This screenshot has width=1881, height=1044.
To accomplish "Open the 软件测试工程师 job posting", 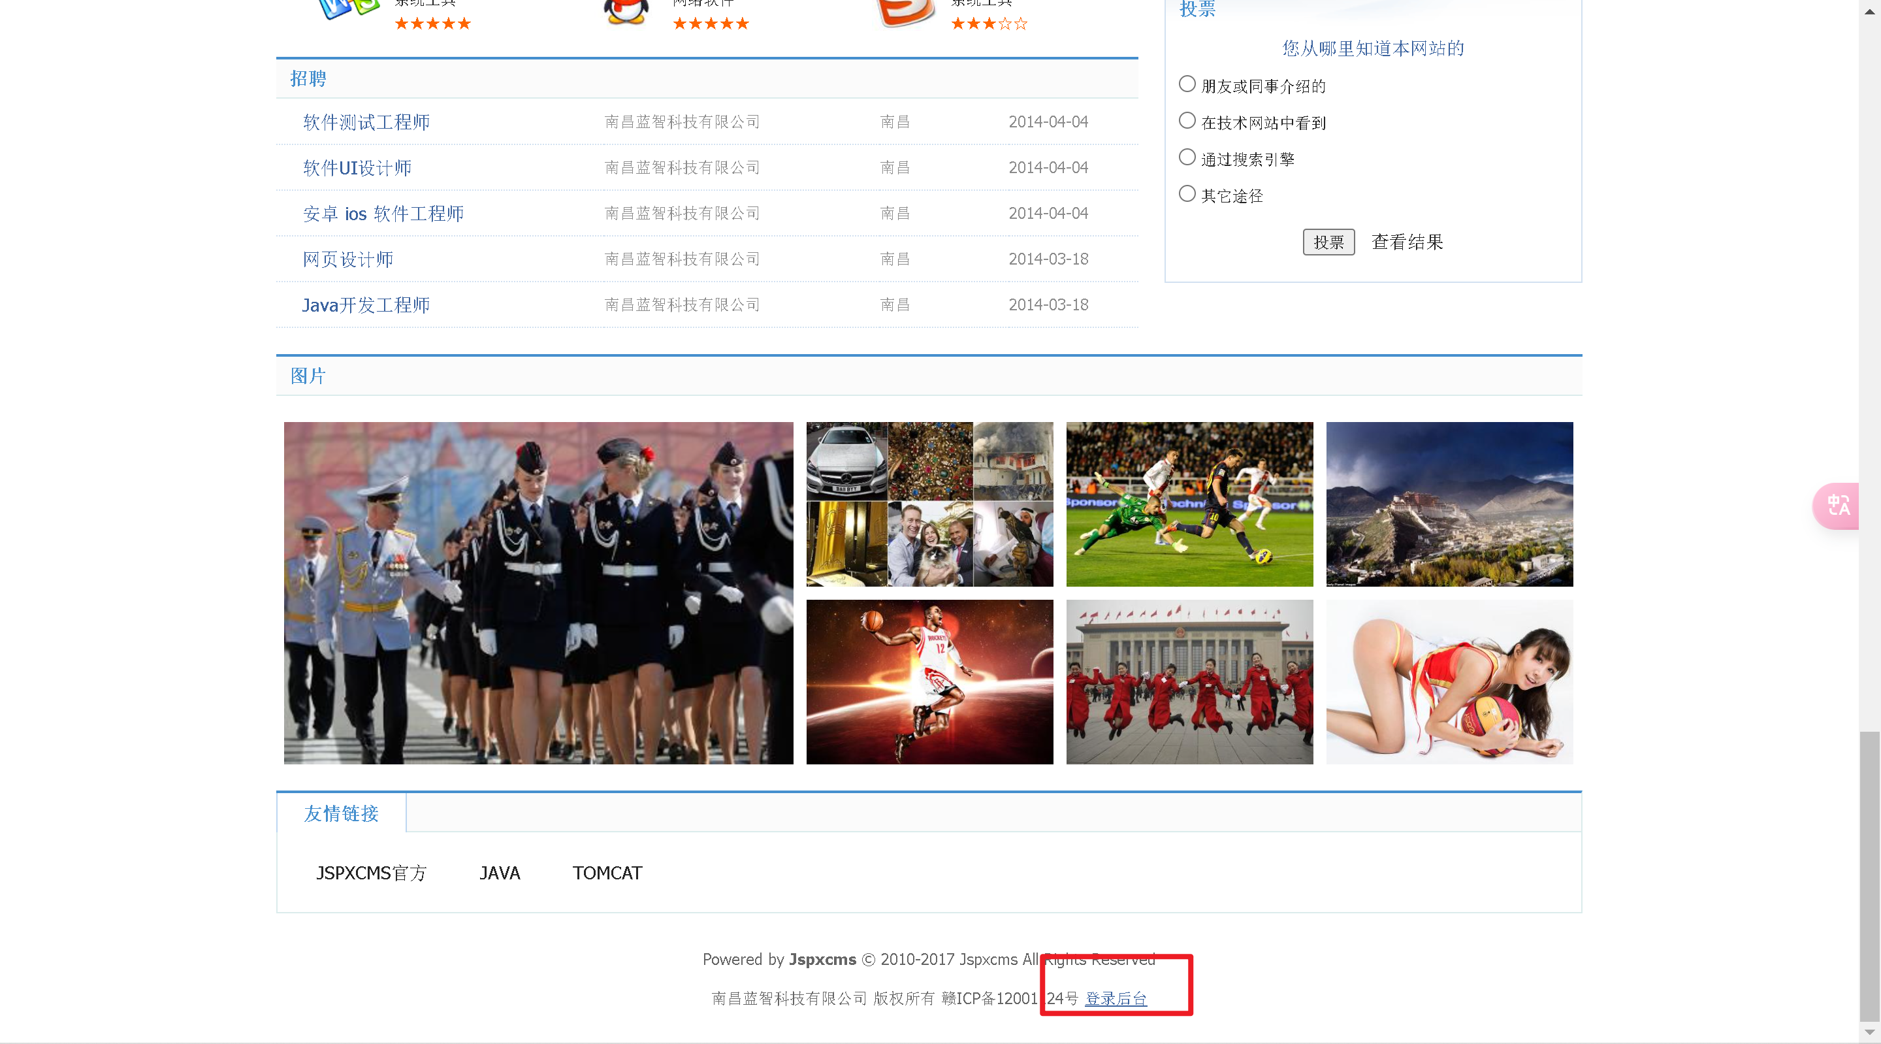I will pos(366,122).
